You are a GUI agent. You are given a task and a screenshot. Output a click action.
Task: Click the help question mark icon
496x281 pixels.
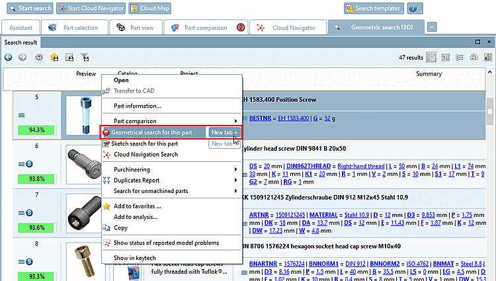pos(415,9)
